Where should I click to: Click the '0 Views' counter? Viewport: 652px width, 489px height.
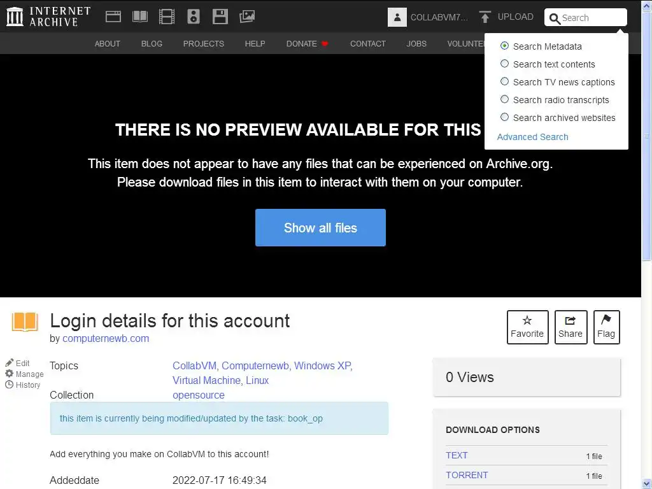[470, 377]
